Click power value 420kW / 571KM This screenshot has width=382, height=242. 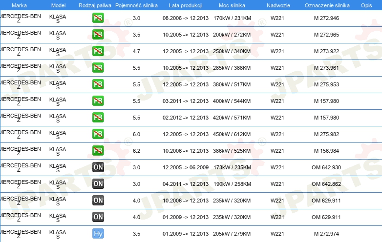(232, 118)
